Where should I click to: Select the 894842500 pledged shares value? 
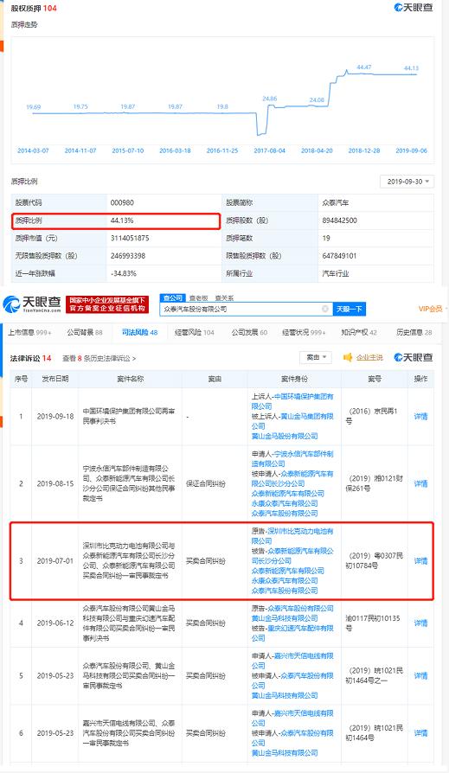(339, 220)
